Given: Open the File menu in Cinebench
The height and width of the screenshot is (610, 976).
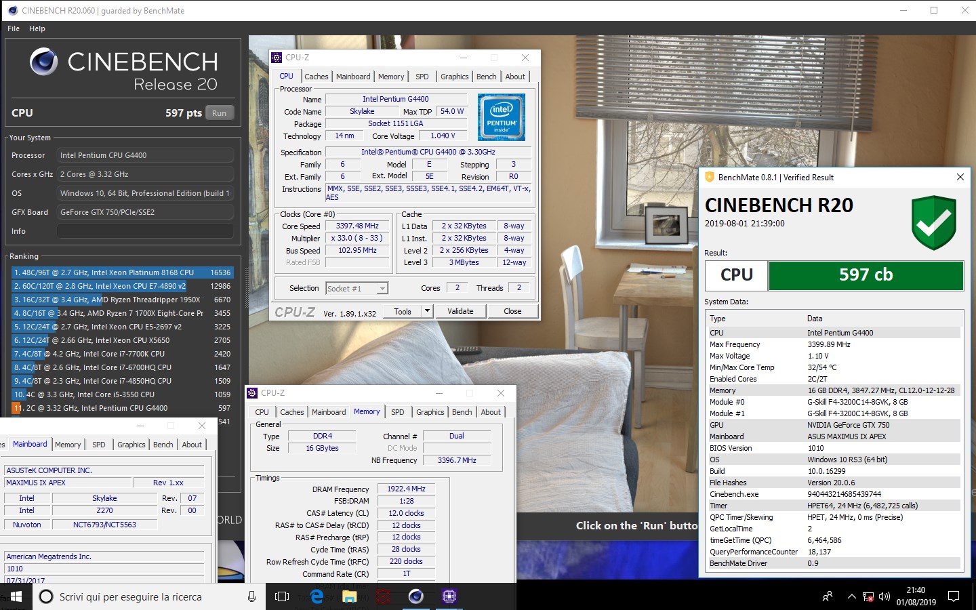Looking at the screenshot, I should click(14, 28).
